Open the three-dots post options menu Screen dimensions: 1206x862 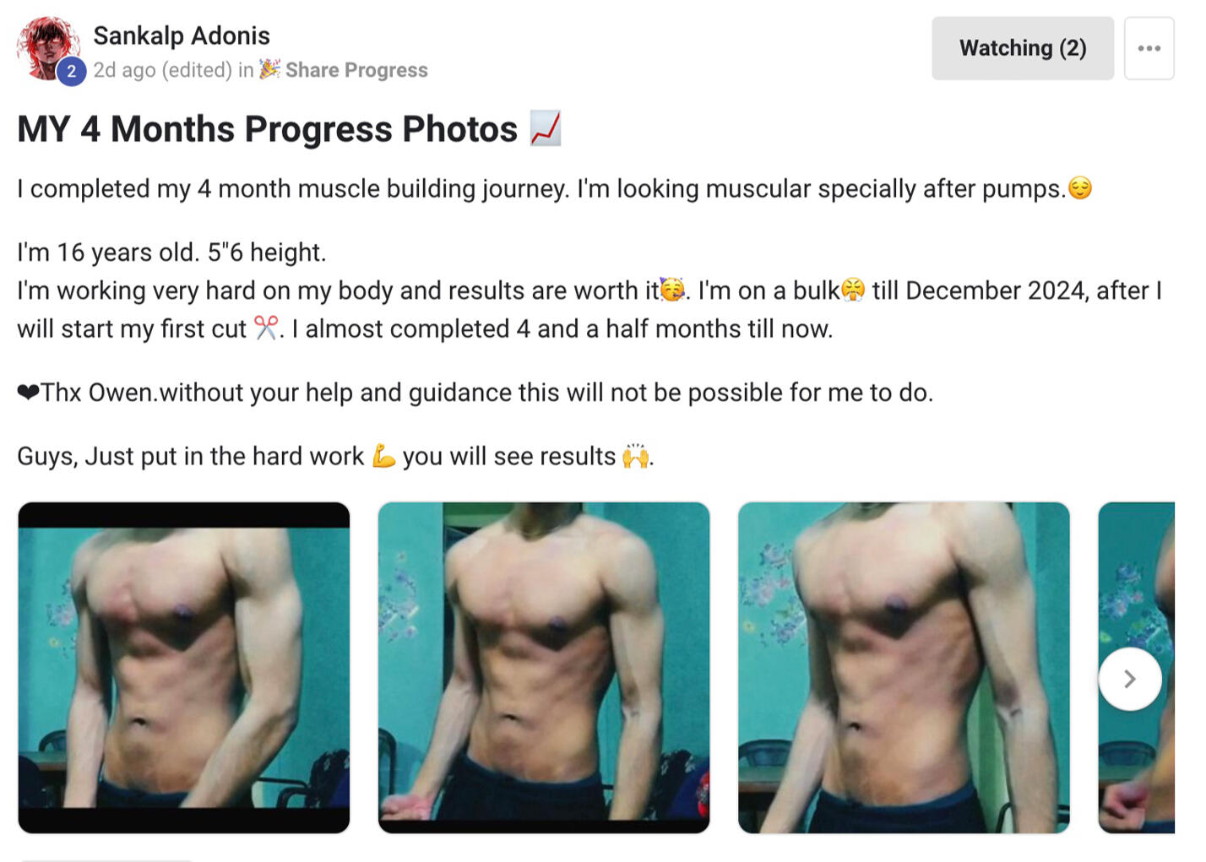(x=1149, y=48)
